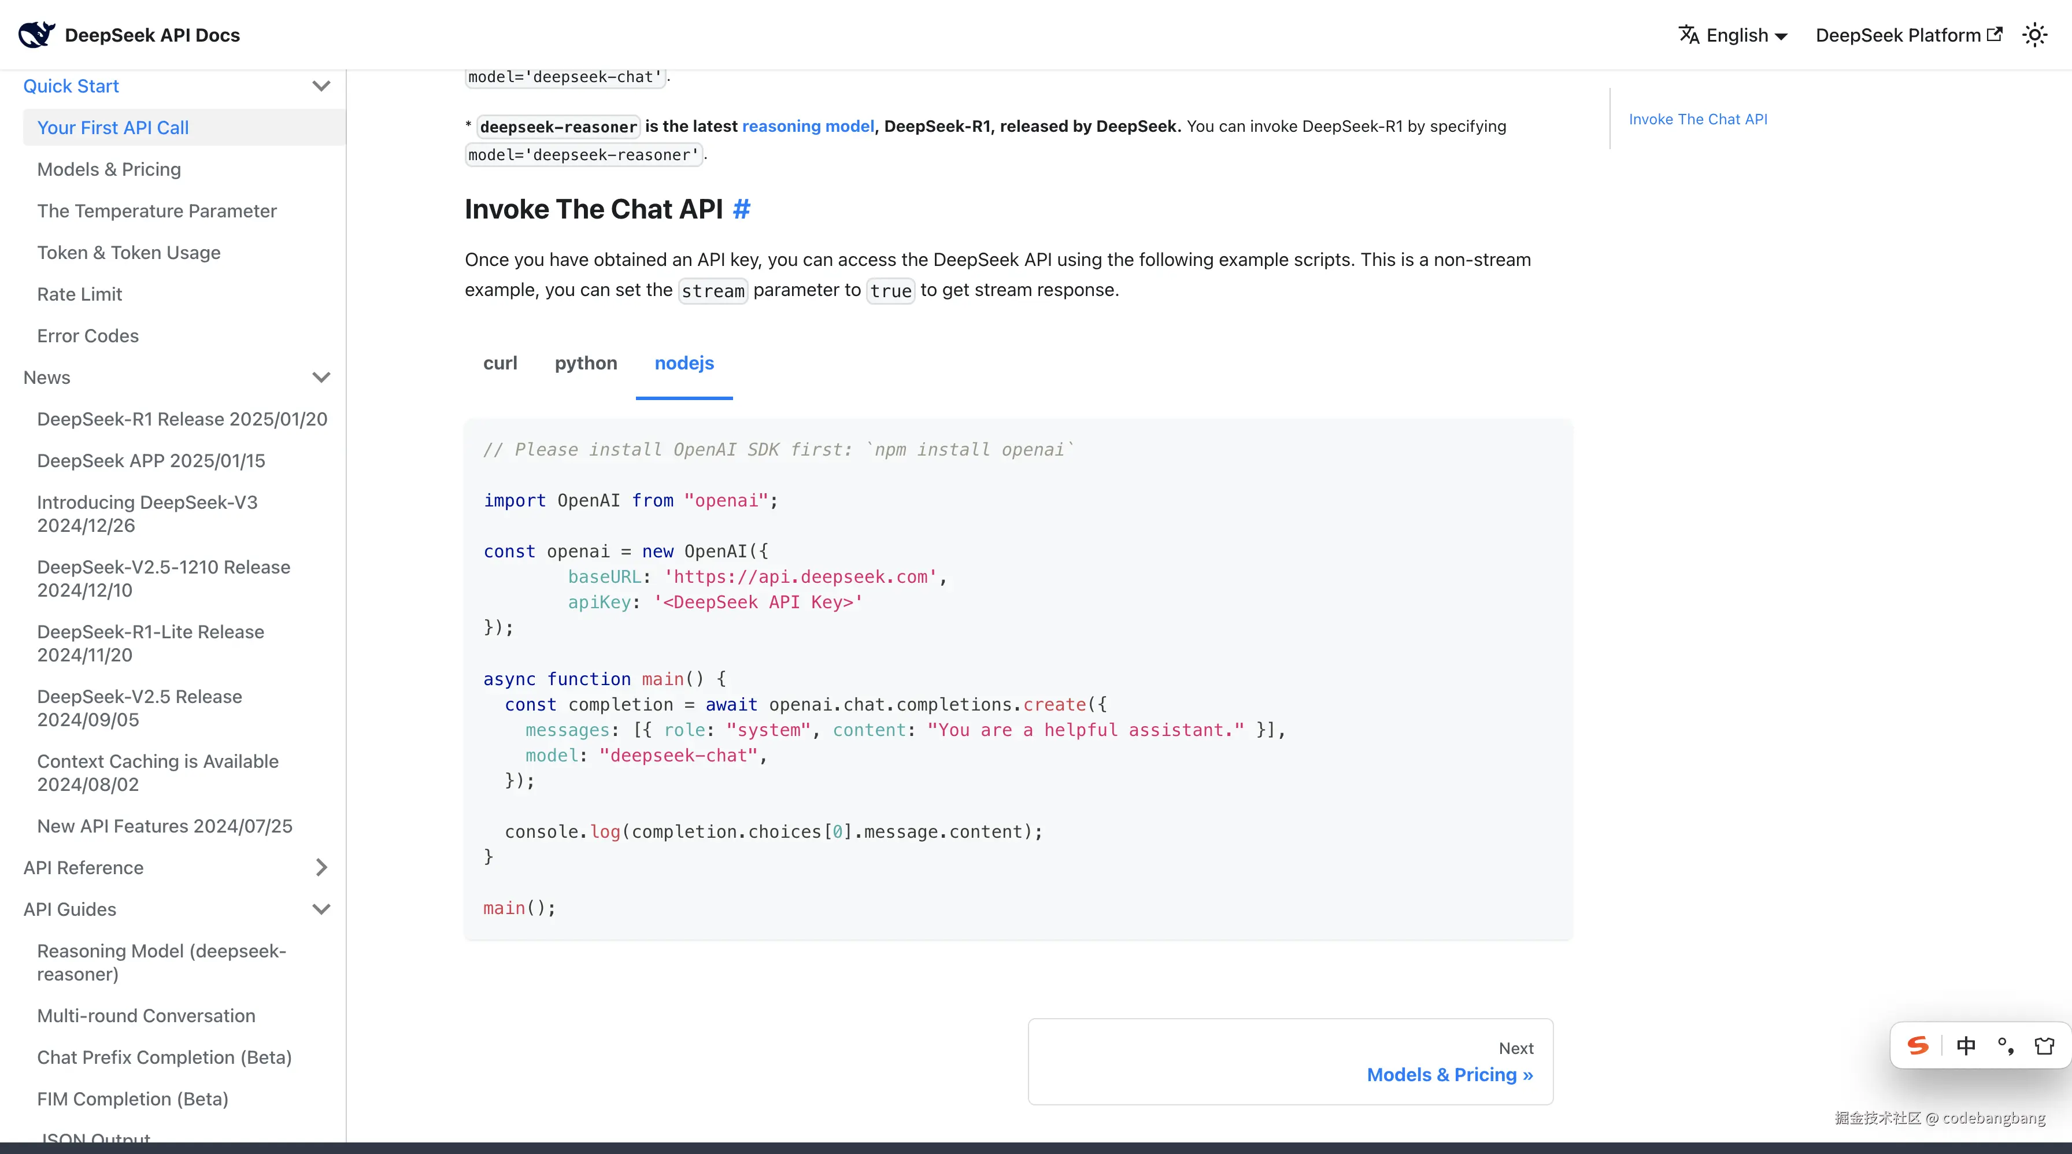Click the DeepSeek API Docs title
The width and height of the screenshot is (2072, 1154).
click(x=152, y=35)
